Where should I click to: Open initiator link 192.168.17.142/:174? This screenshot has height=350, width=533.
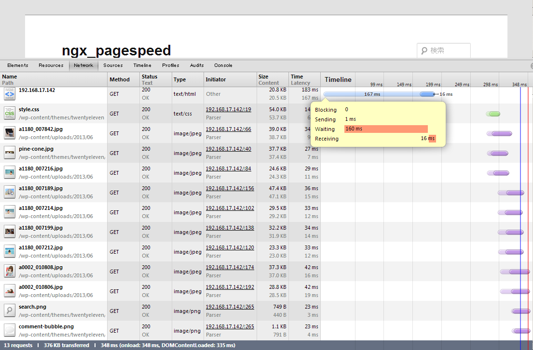click(x=230, y=267)
